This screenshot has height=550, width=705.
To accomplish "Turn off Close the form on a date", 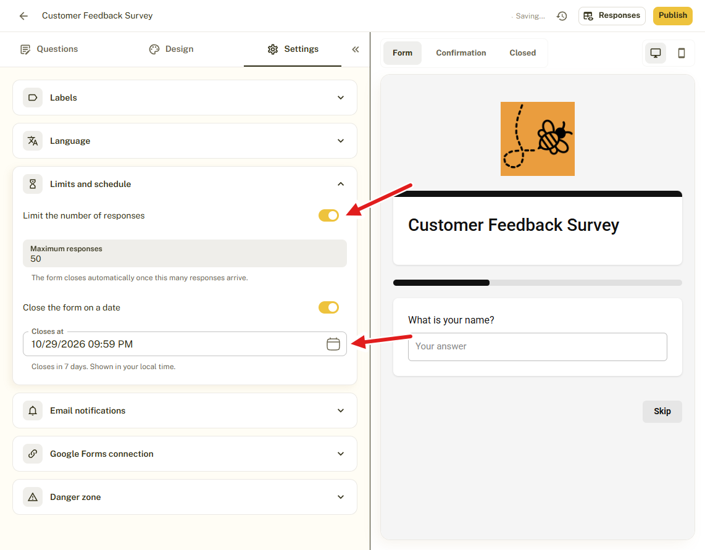I will pos(328,307).
